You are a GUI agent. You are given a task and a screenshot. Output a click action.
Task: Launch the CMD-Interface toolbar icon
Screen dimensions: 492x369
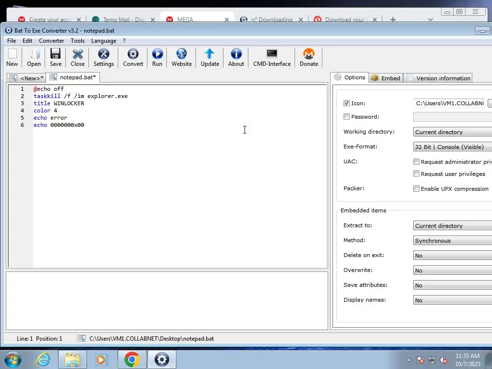point(272,58)
